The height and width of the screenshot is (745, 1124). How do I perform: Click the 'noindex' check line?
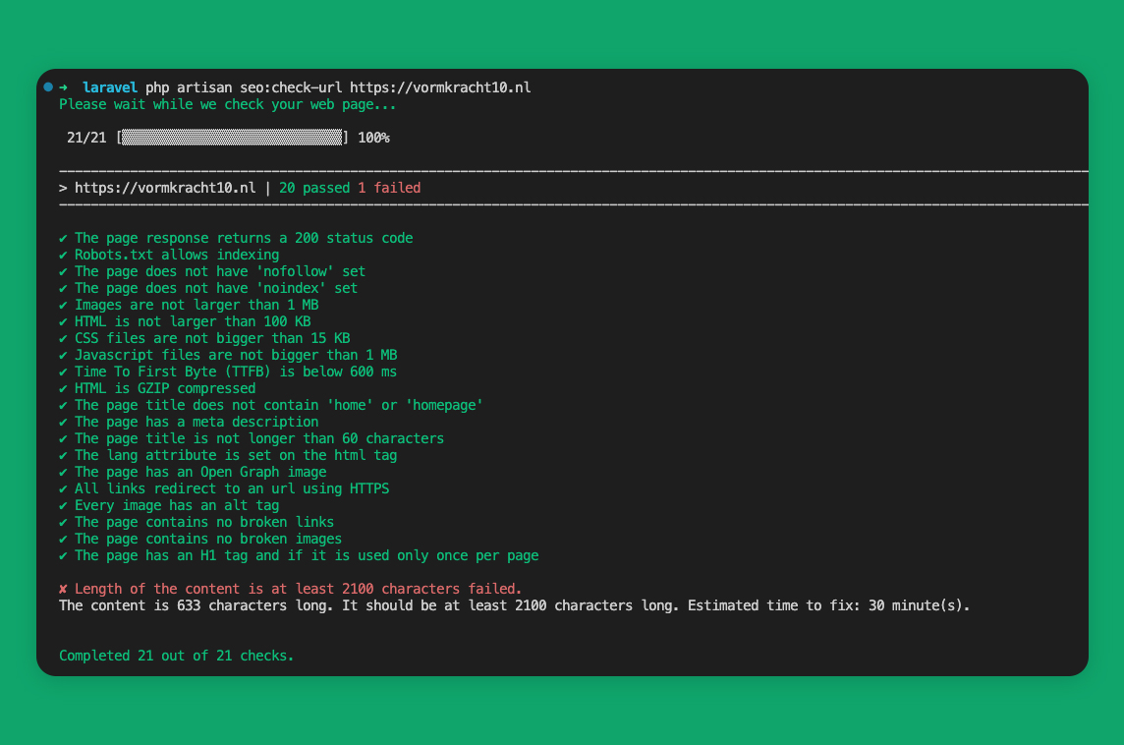[x=216, y=288]
